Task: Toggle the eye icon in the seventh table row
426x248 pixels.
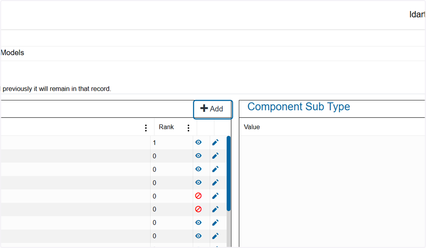Action: point(198,222)
